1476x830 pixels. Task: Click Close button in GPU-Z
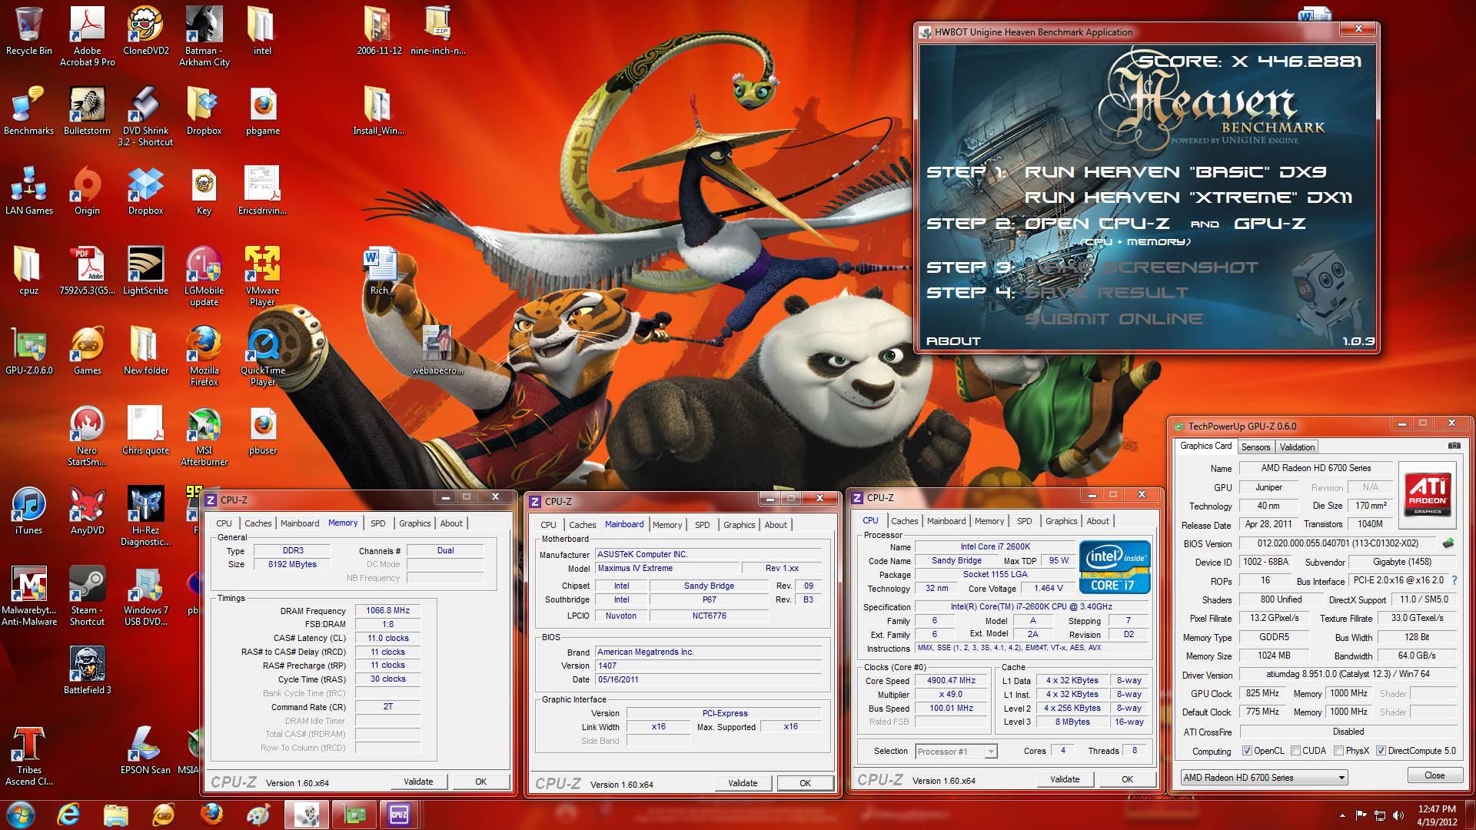(1434, 775)
